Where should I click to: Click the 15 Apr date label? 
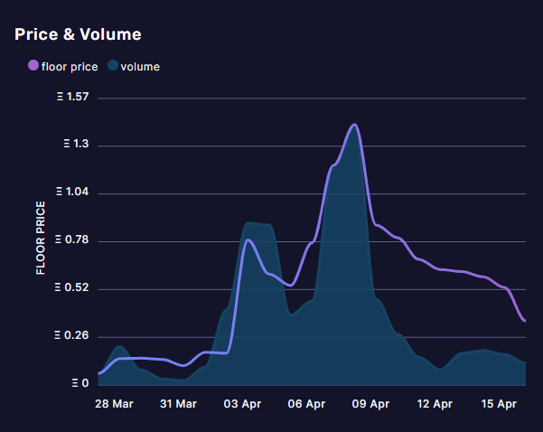(499, 403)
